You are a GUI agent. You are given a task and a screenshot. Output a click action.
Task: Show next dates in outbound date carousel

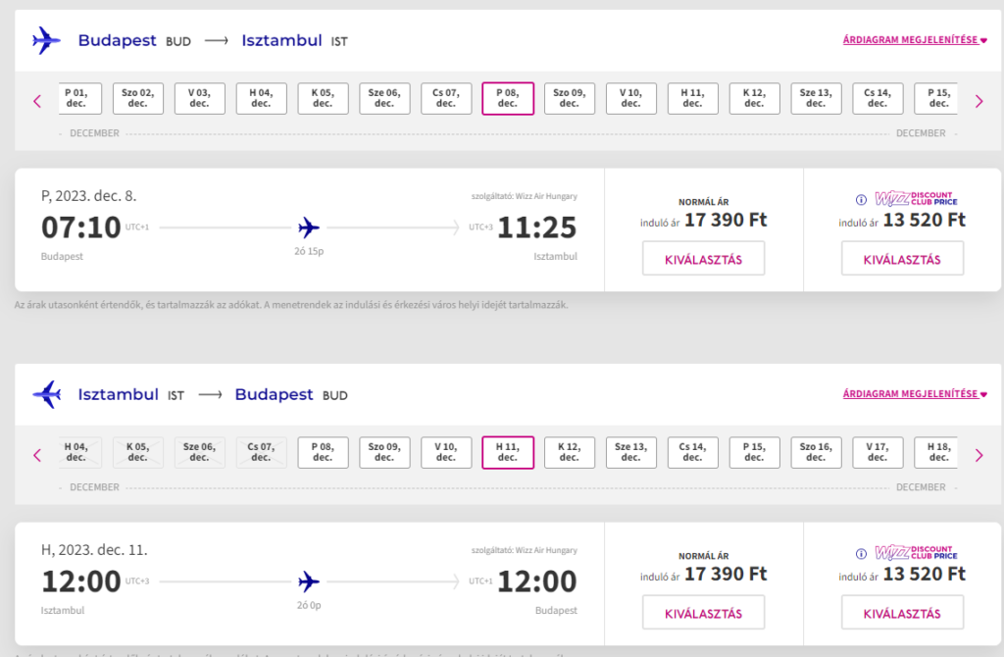[x=979, y=101]
